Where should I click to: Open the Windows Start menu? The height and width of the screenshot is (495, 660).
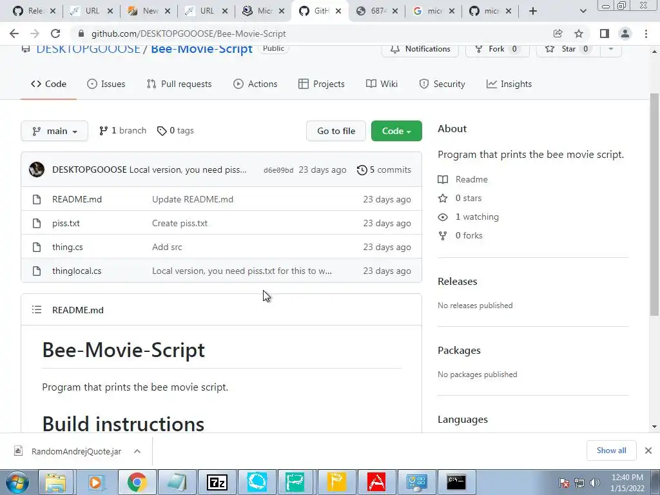(17, 482)
